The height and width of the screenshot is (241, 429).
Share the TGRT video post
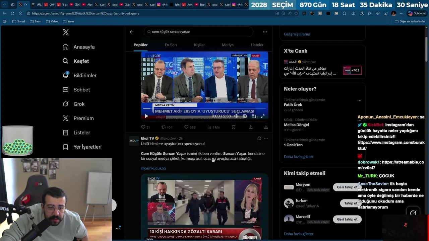[251, 127]
